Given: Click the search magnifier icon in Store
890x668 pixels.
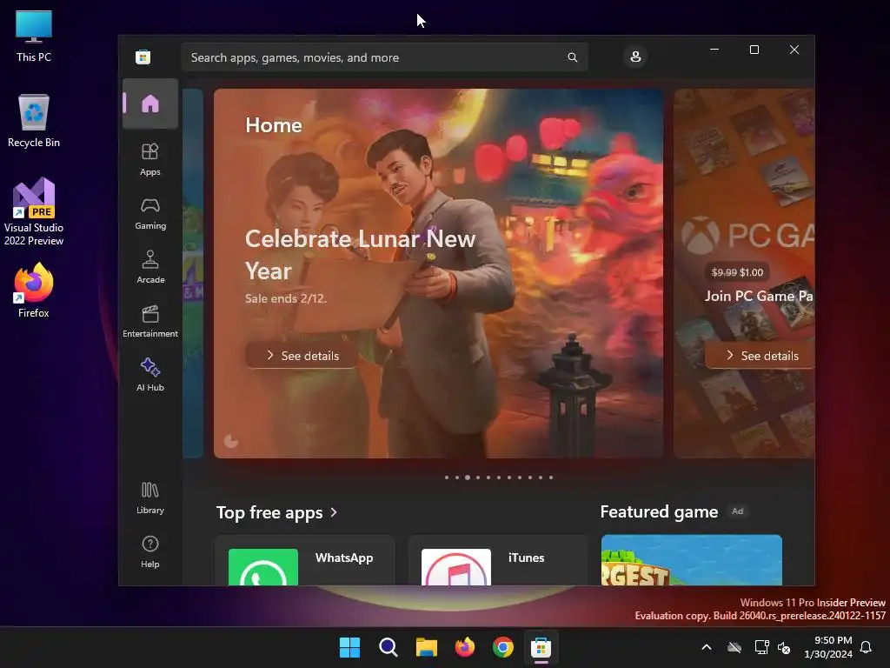Looking at the screenshot, I should pyautogui.click(x=572, y=57).
